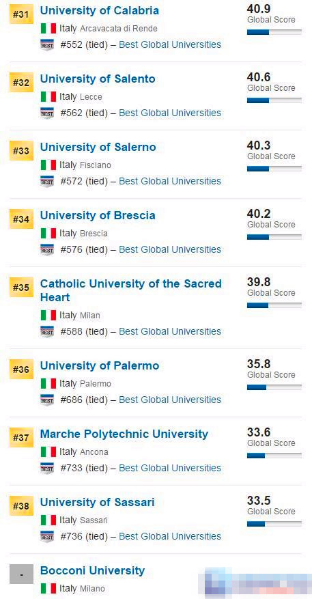Open University of Salerno page

98,147
